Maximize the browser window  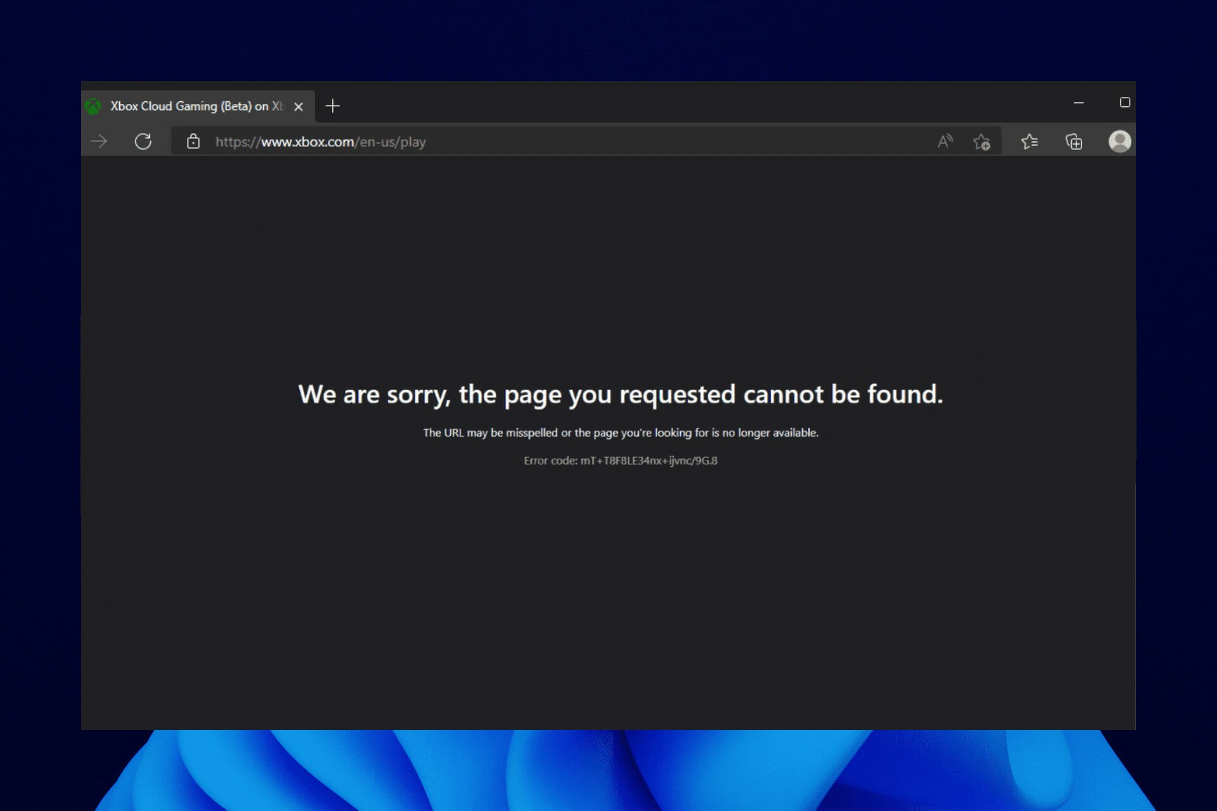(x=1125, y=103)
